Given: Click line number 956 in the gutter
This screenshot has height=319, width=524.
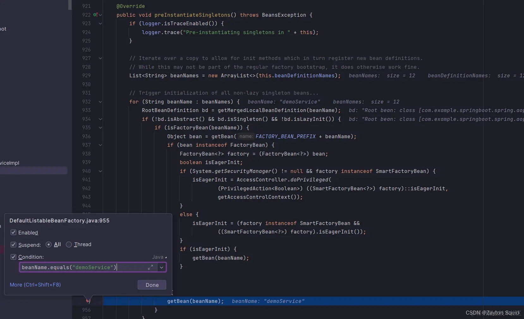Looking at the screenshot, I should pos(86,310).
